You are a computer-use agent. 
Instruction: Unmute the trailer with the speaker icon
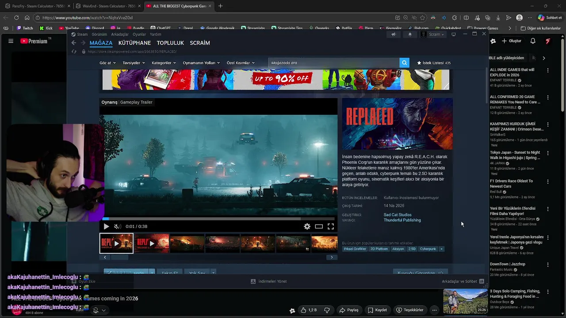coord(117,226)
